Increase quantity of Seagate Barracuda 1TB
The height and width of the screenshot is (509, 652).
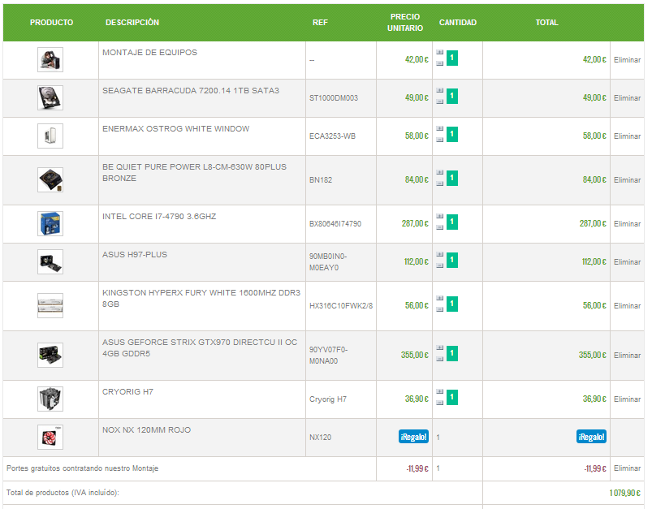coord(439,91)
